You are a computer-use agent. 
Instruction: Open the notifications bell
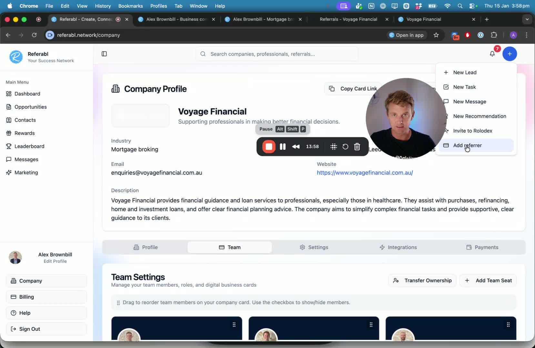coord(492,54)
